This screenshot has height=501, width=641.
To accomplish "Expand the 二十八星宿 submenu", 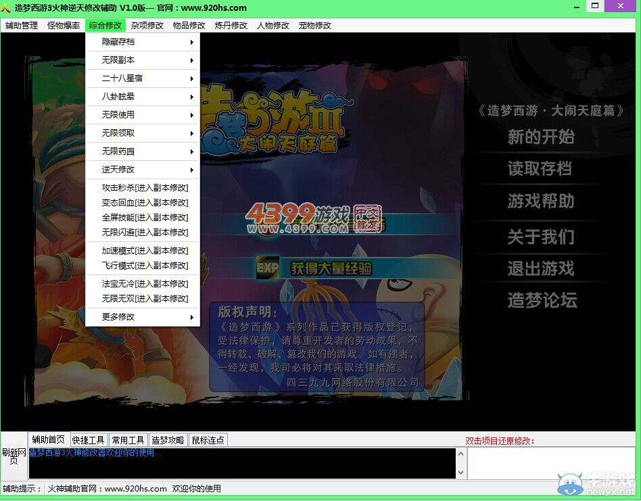I will click(142, 78).
